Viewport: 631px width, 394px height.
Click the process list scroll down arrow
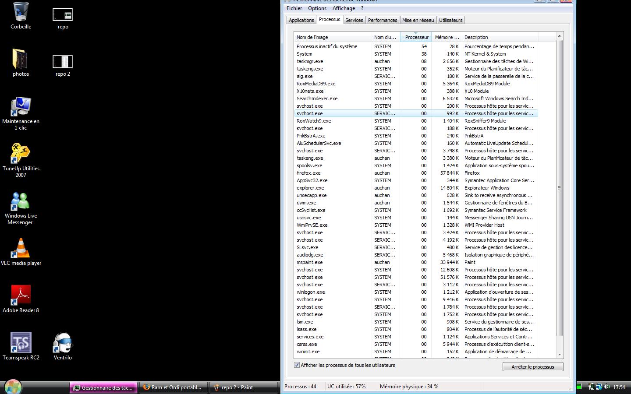coord(559,354)
